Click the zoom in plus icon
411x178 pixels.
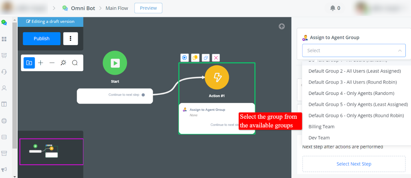click(41, 63)
